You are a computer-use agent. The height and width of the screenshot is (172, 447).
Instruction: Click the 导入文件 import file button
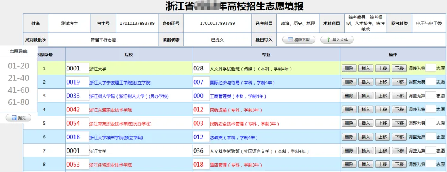(337, 40)
